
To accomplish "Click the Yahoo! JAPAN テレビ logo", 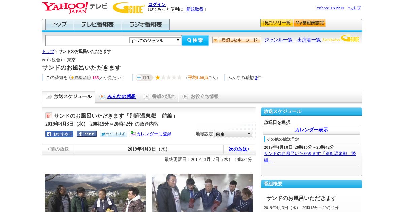I will [75, 8].
